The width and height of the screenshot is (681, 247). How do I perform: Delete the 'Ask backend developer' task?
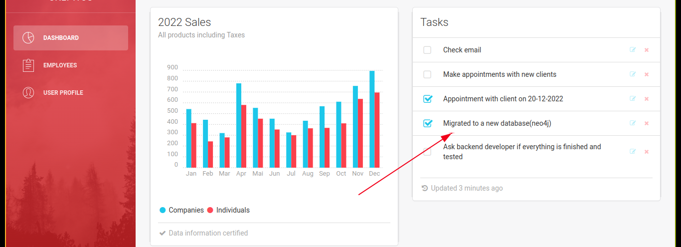pos(647,152)
